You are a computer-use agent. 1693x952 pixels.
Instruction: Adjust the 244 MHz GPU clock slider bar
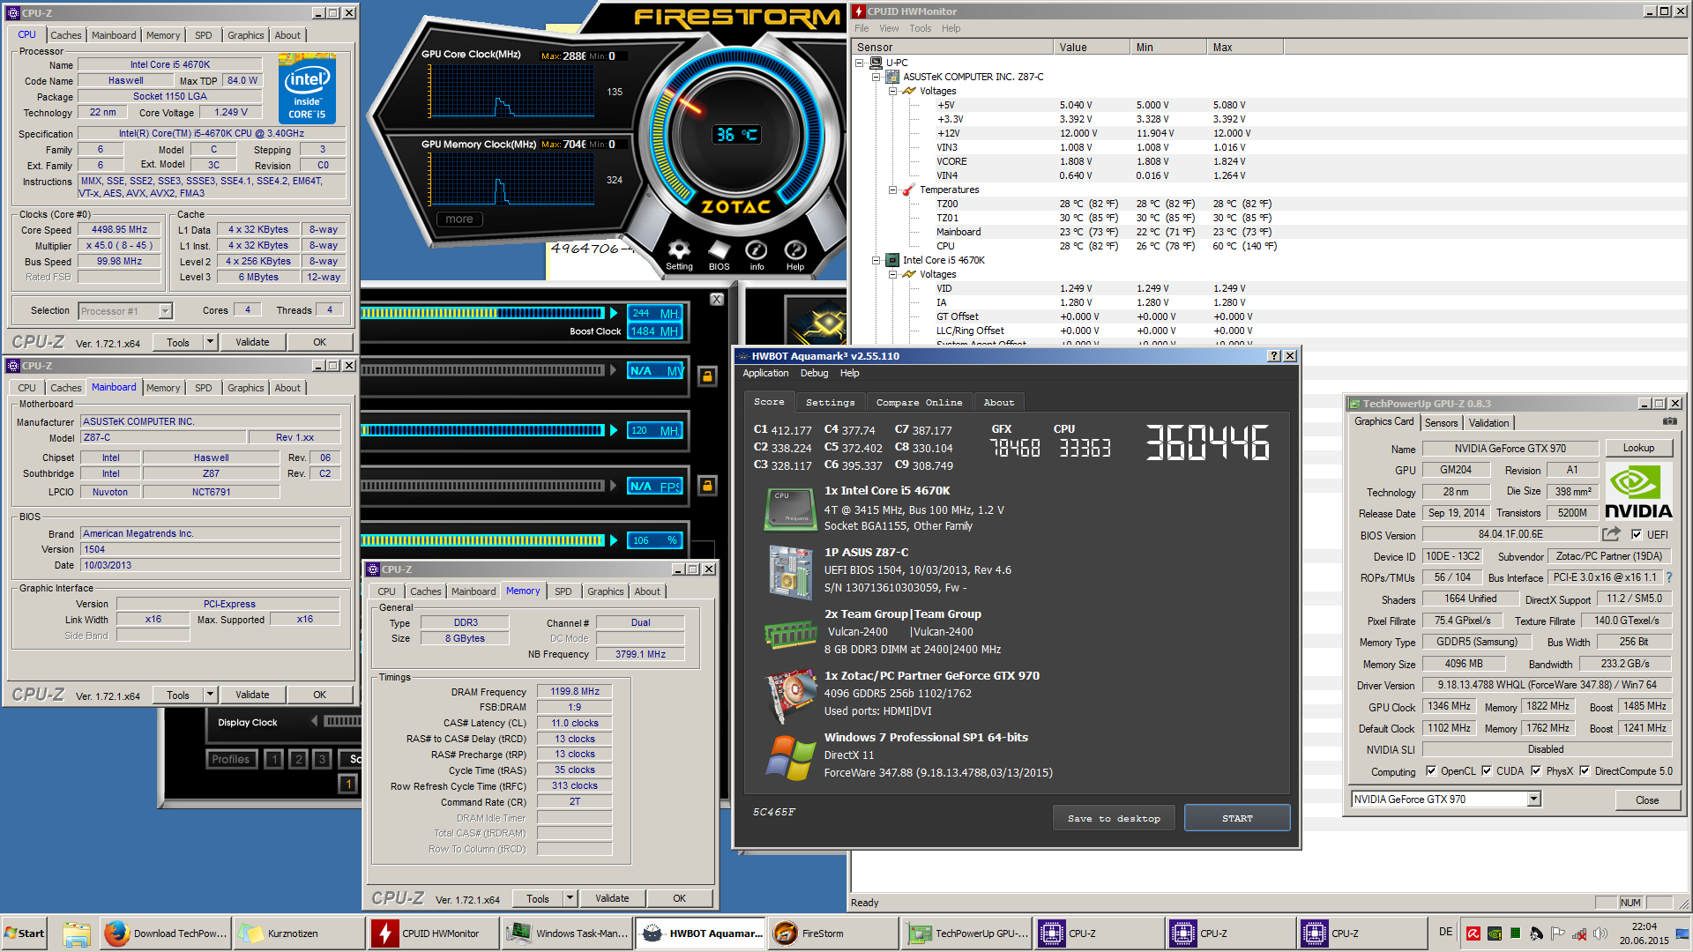tap(483, 313)
